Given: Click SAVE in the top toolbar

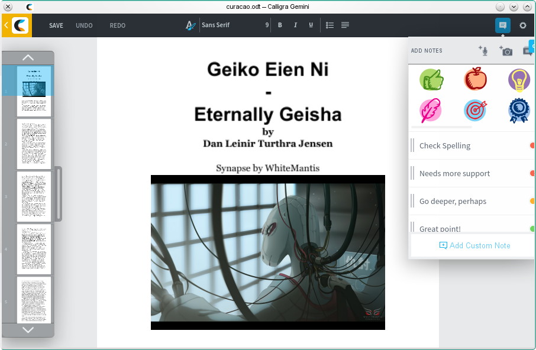Looking at the screenshot, I should point(56,25).
